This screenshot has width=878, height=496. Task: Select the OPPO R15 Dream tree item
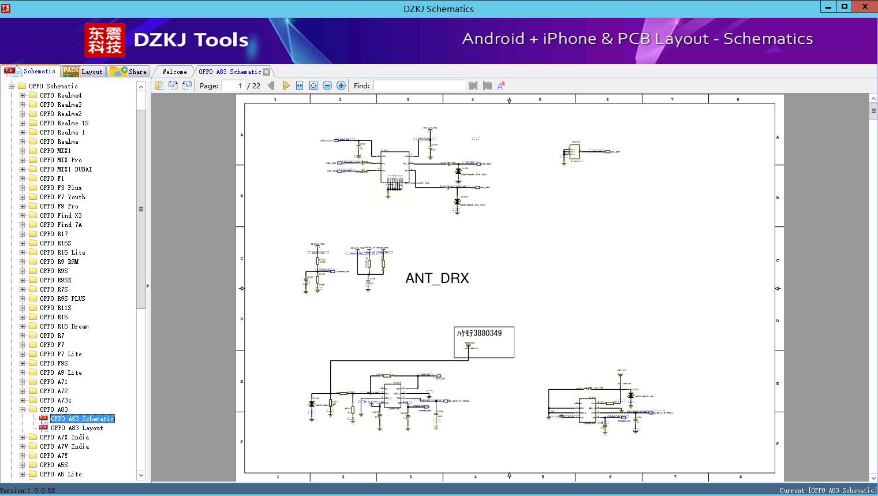tap(64, 326)
